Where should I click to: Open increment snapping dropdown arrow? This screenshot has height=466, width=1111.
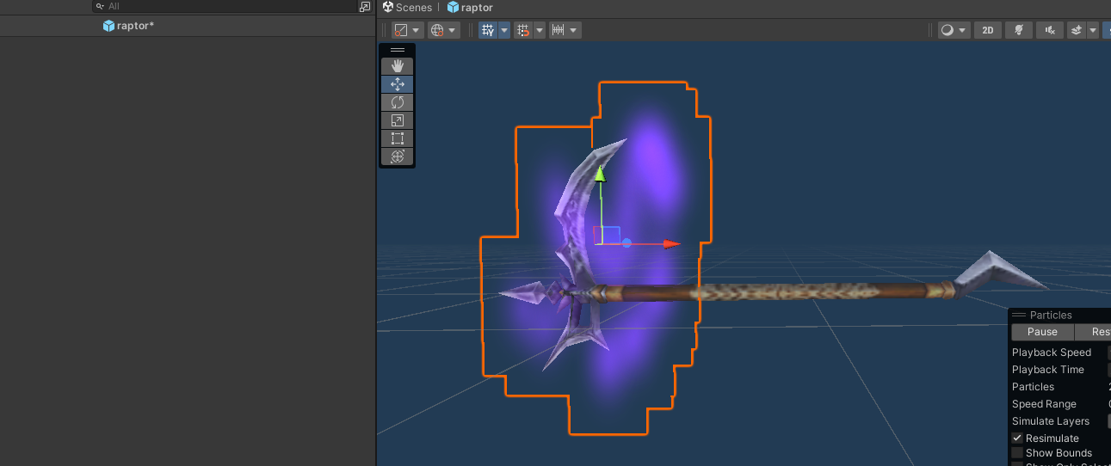pos(574,30)
